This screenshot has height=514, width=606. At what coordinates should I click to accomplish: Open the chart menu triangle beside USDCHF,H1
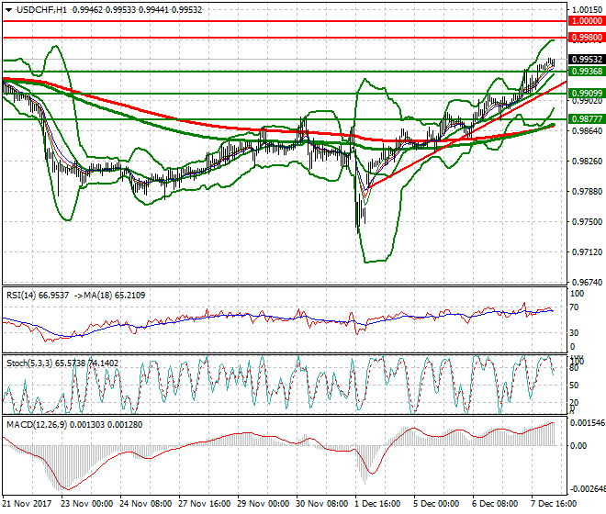(8, 10)
